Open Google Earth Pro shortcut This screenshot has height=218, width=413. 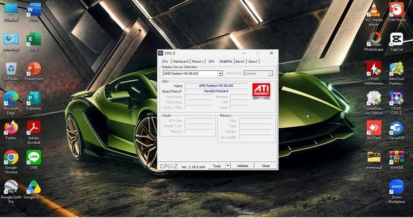pyautogui.click(x=11, y=192)
